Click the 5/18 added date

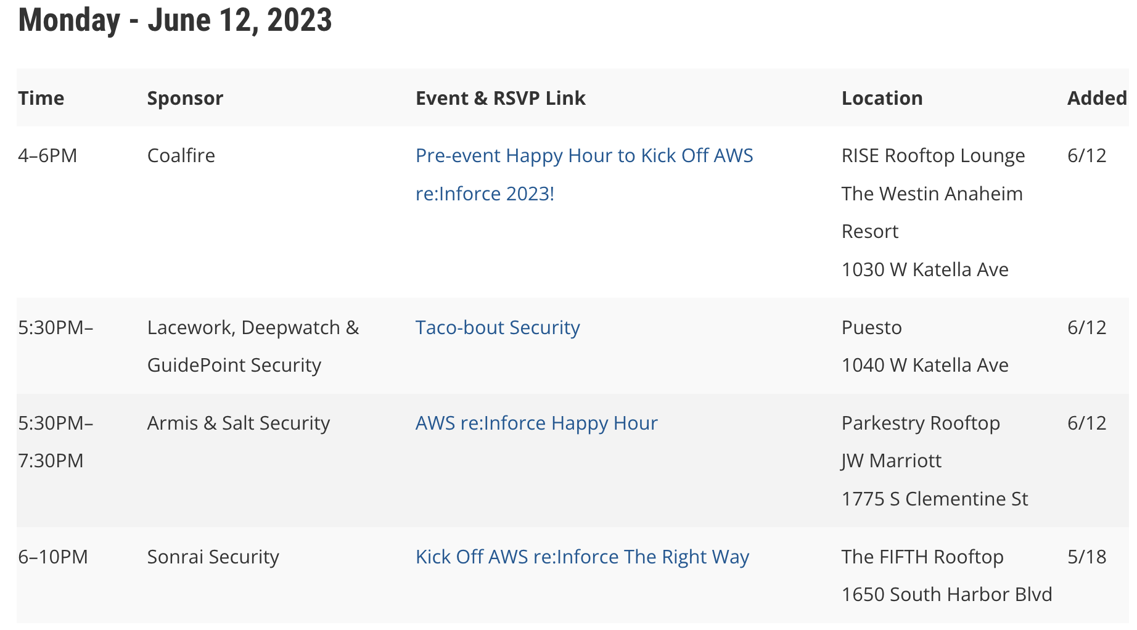[1086, 557]
